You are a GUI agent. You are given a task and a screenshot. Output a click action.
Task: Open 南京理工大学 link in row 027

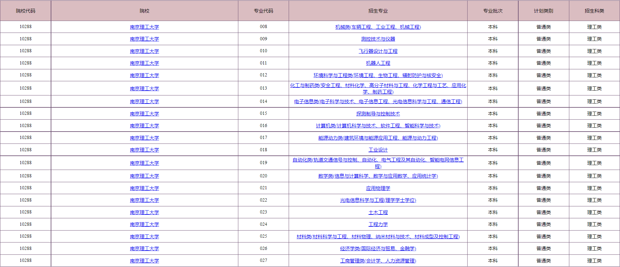pyautogui.click(x=144, y=261)
